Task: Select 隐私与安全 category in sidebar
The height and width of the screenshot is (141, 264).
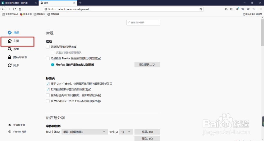Action: coord(17,57)
